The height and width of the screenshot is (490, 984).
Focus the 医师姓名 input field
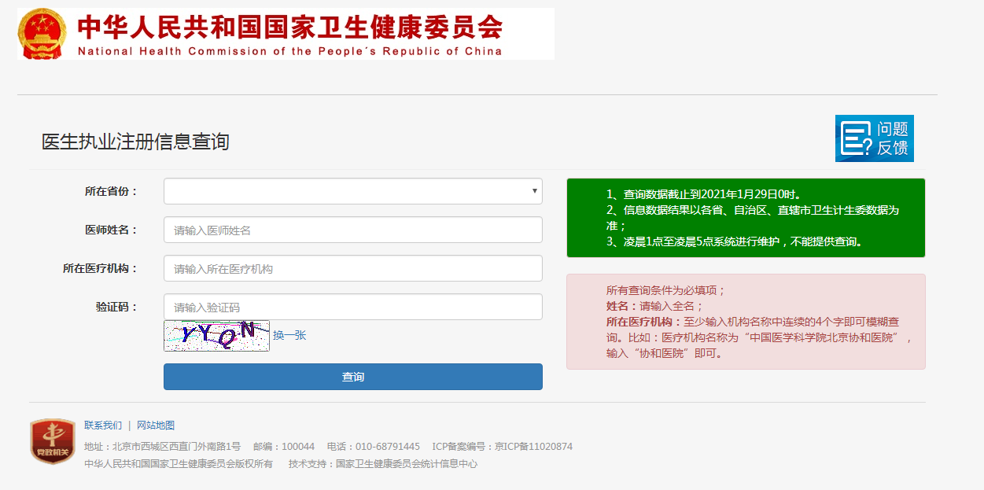352,230
